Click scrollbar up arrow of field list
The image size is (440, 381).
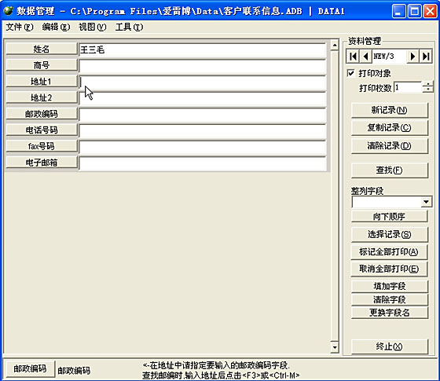[335, 46]
